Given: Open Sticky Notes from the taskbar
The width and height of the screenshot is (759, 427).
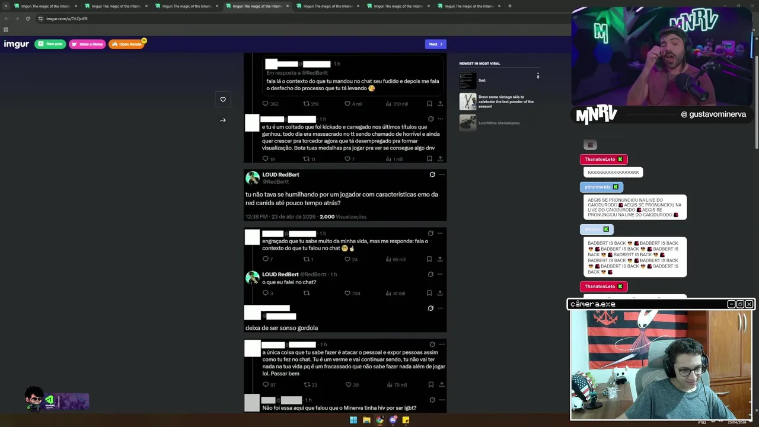Looking at the screenshot, I should click(x=406, y=420).
